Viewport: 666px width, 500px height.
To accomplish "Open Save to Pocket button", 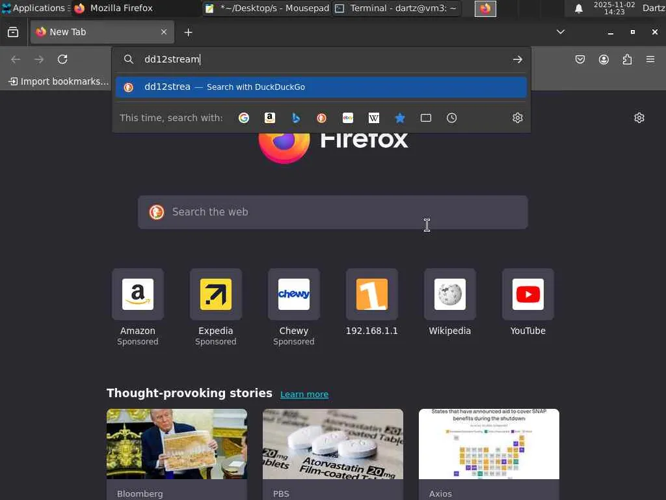I will pyautogui.click(x=579, y=59).
